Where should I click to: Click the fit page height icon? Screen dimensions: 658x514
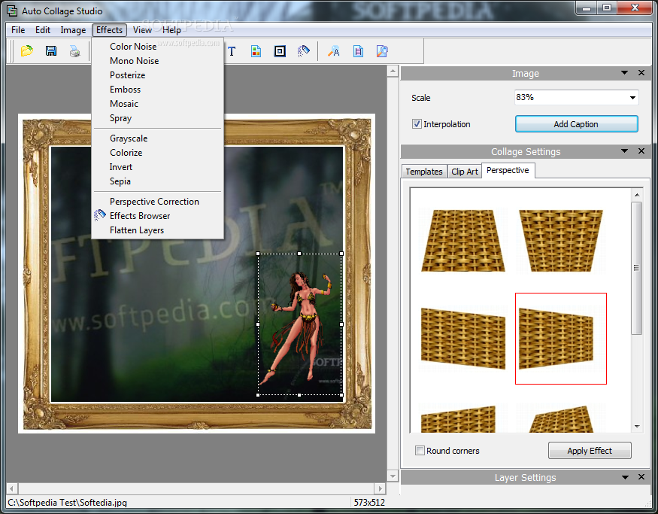359,51
